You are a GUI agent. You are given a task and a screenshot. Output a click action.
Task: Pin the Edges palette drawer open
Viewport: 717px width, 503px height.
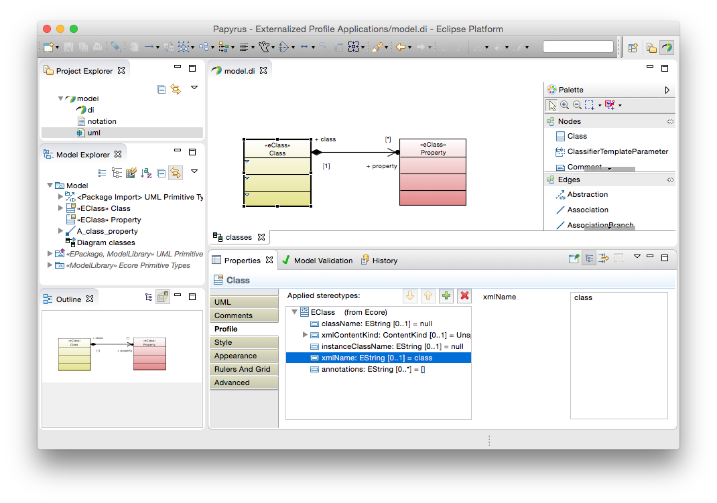click(670, 180)
